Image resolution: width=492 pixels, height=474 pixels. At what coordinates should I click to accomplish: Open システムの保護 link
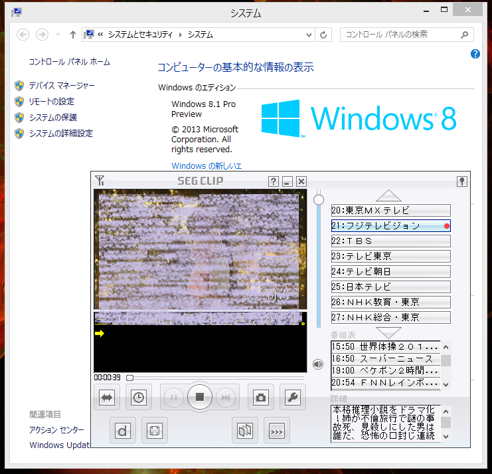pos(52,118)
